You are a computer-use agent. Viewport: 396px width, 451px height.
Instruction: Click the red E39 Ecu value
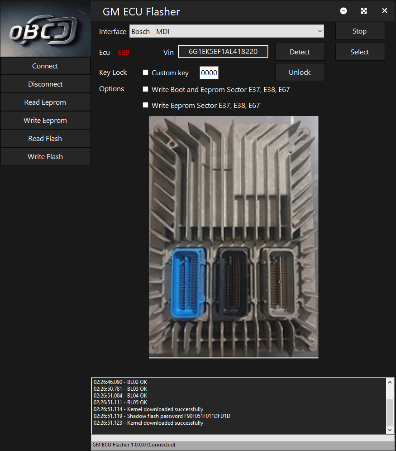click(124, 53)
